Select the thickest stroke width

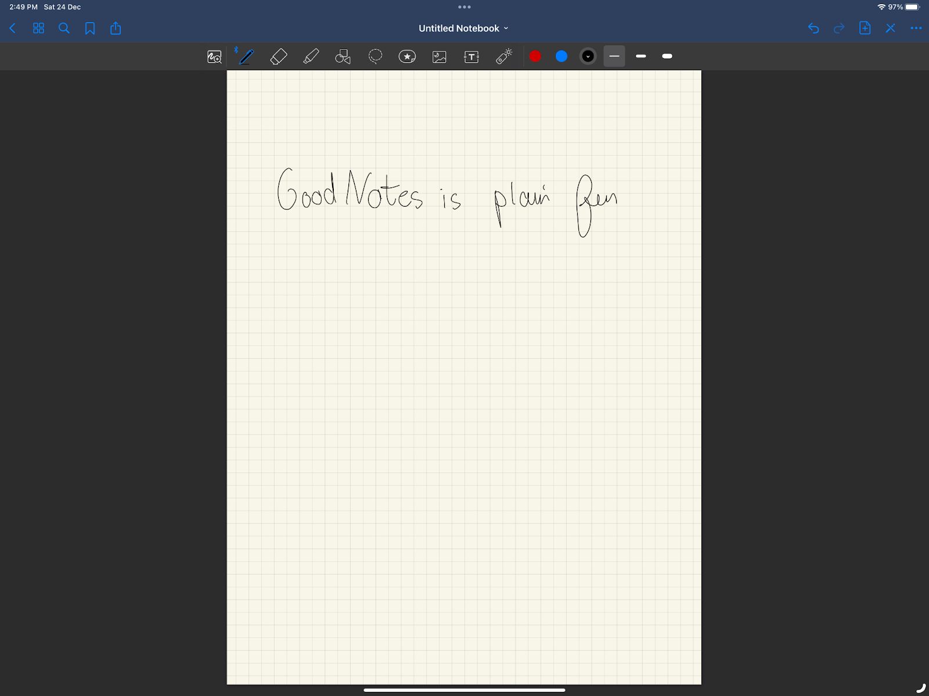[667, 56]
